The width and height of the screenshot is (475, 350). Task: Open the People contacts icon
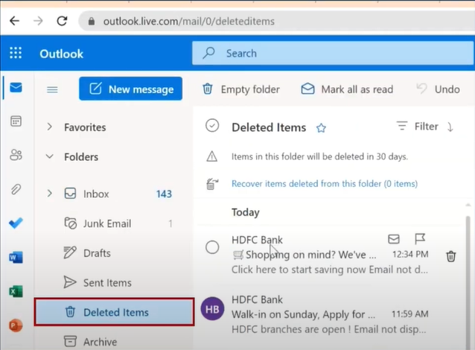pyautogui.click(x=16, y=155)
